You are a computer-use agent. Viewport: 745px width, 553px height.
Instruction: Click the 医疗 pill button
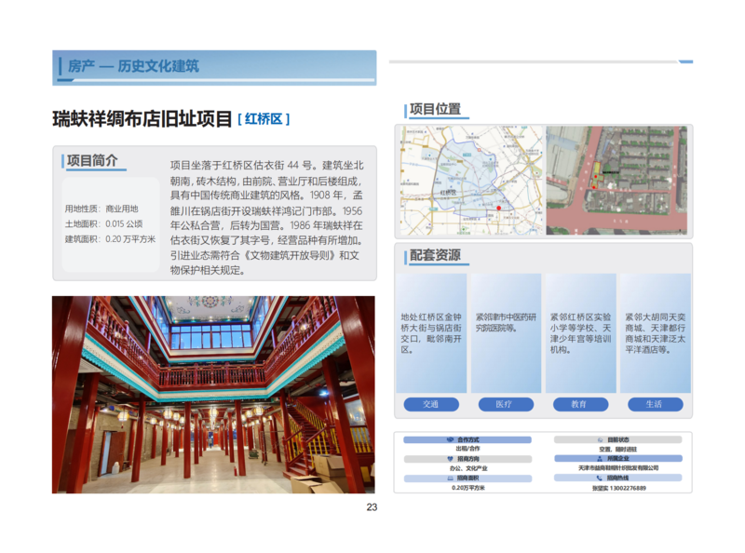(506, 404)
